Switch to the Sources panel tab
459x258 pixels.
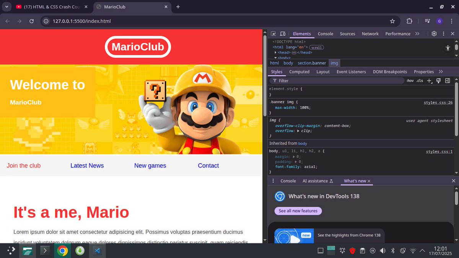[347, 34]
